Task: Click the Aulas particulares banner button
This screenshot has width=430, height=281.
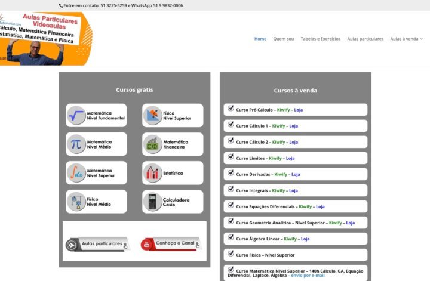Action: [x=97, y=244]
